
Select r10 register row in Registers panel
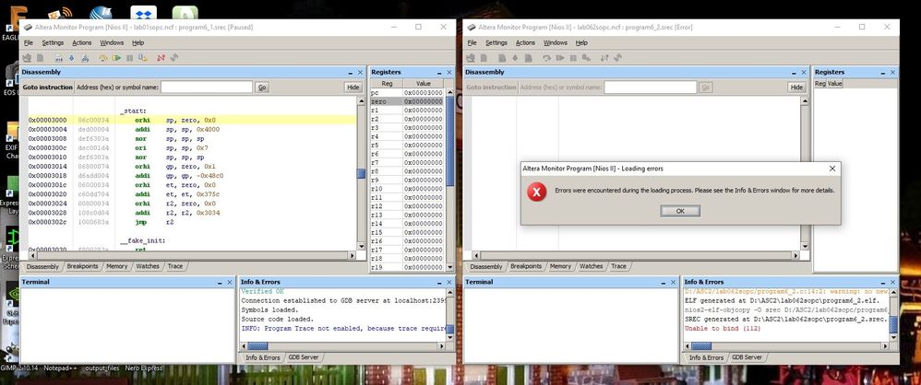tap(407, 189)
